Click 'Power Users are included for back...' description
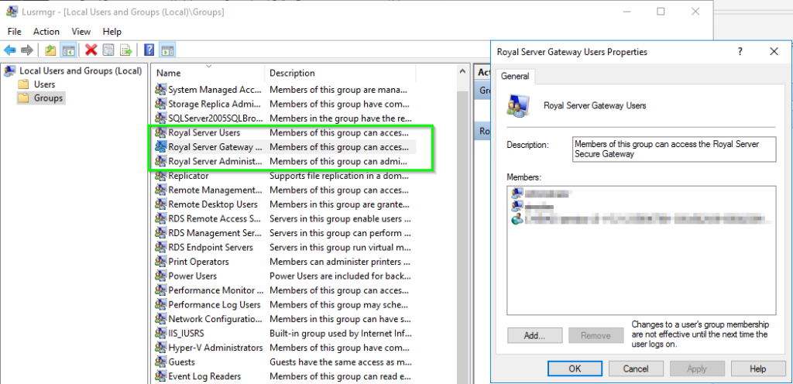Viewport: 793px width, 384px height. click(341, 276)
